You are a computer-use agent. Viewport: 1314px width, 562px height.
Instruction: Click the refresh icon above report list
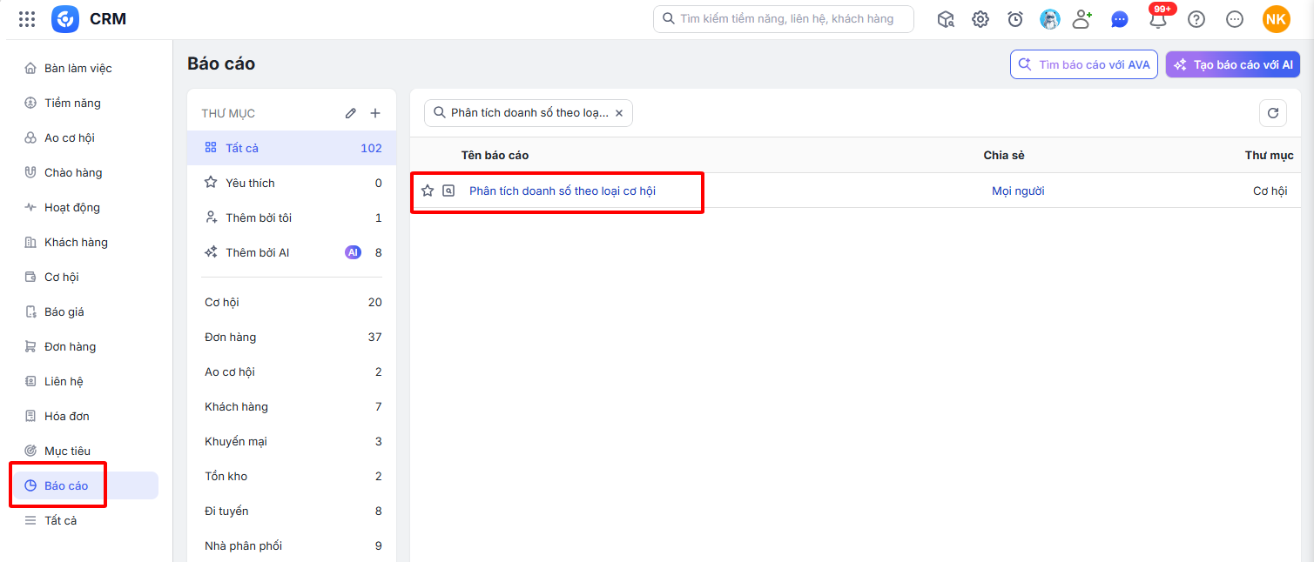[1273, 113]
